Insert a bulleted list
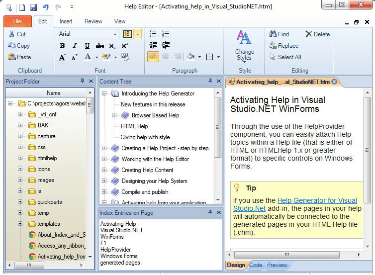Image resolution: width=375 pixels, height=275 pixels. [153, 34]
